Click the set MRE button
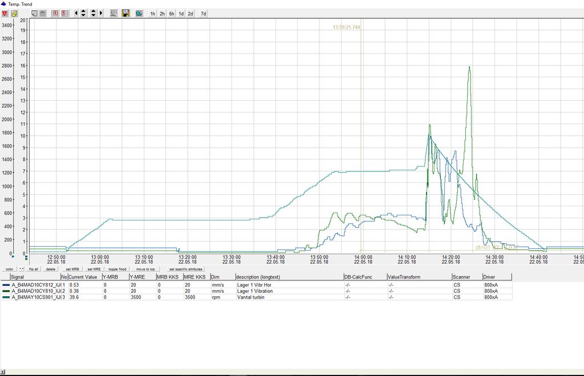The height and width of the screenshot is (376, 584). pyautogui.click(x=94, y=269)
